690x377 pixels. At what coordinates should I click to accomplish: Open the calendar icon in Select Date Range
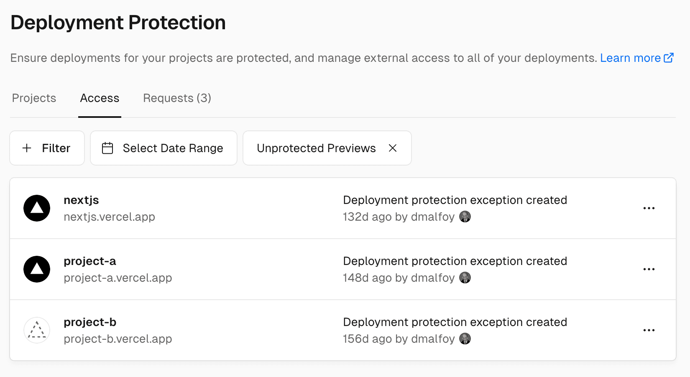click(x=108, y=148)
